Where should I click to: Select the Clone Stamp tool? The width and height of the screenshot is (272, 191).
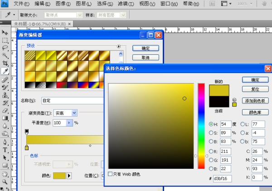(5, 95)
